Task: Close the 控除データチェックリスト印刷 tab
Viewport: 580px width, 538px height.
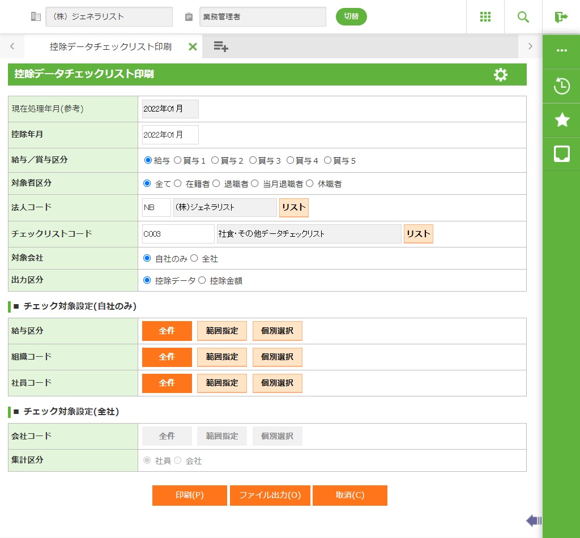Action: point(193,46)
